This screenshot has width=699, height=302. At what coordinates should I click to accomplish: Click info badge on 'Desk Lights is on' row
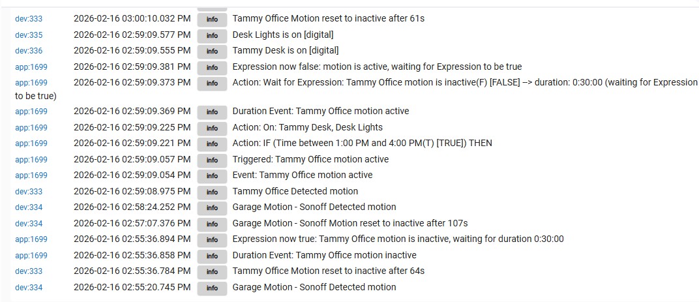pos(212,35)
